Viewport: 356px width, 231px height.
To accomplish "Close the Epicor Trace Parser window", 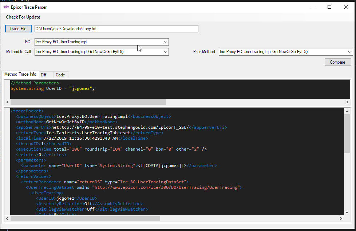I will (346, 7).
